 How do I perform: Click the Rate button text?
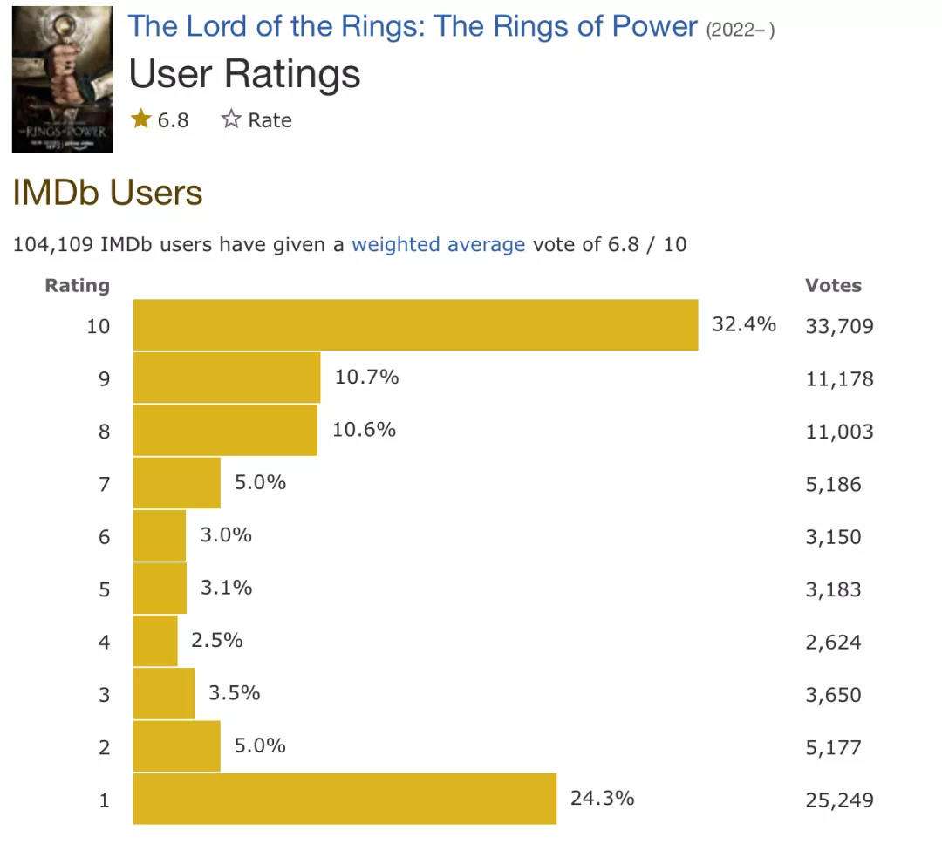point(270,120)
